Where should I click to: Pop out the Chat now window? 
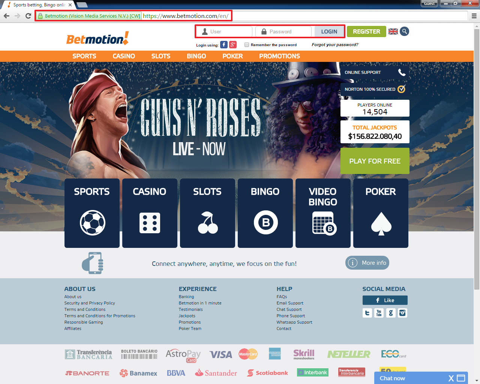pos(461,378)
